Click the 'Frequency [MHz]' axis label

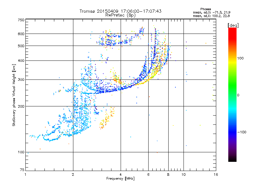[120, 179]
